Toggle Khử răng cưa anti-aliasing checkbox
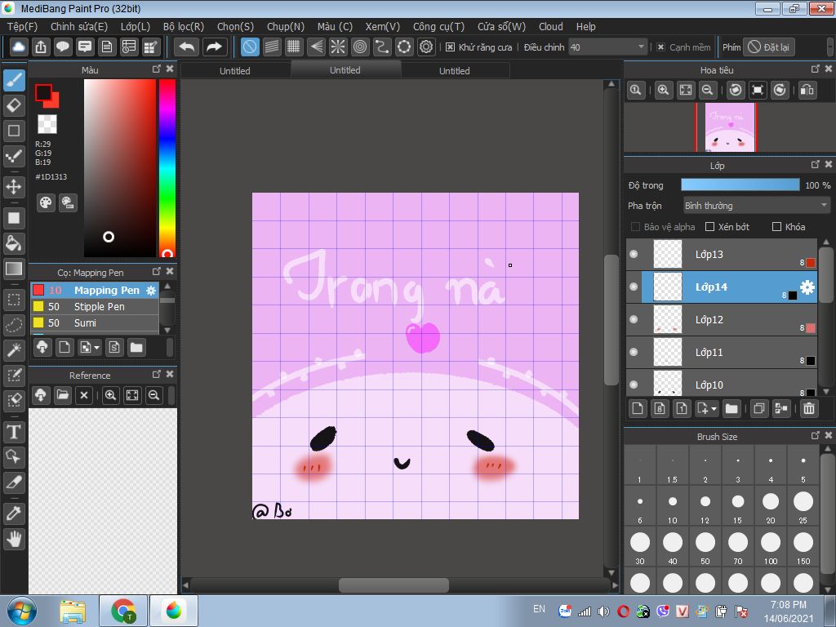This screenshot has width=836, height=627. [450, 47]
